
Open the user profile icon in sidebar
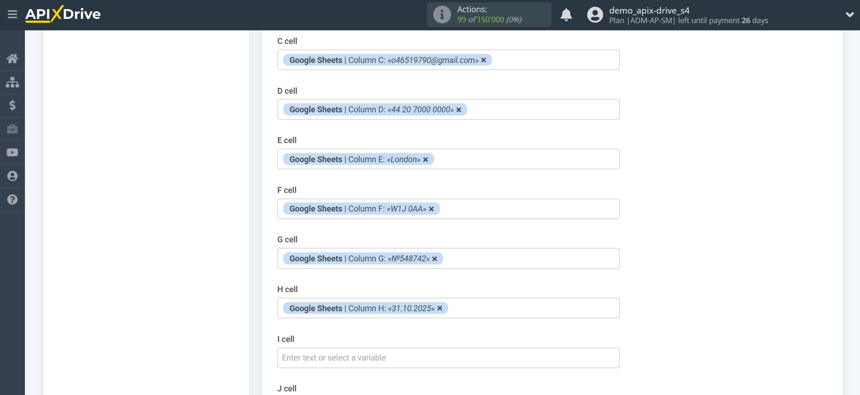(x=12, y=176)
